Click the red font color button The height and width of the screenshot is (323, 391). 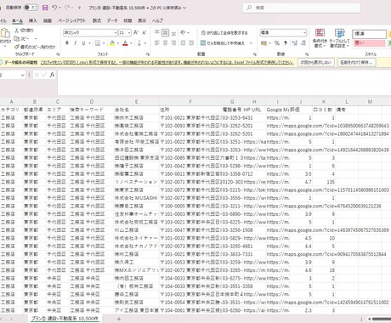point(125,43)
